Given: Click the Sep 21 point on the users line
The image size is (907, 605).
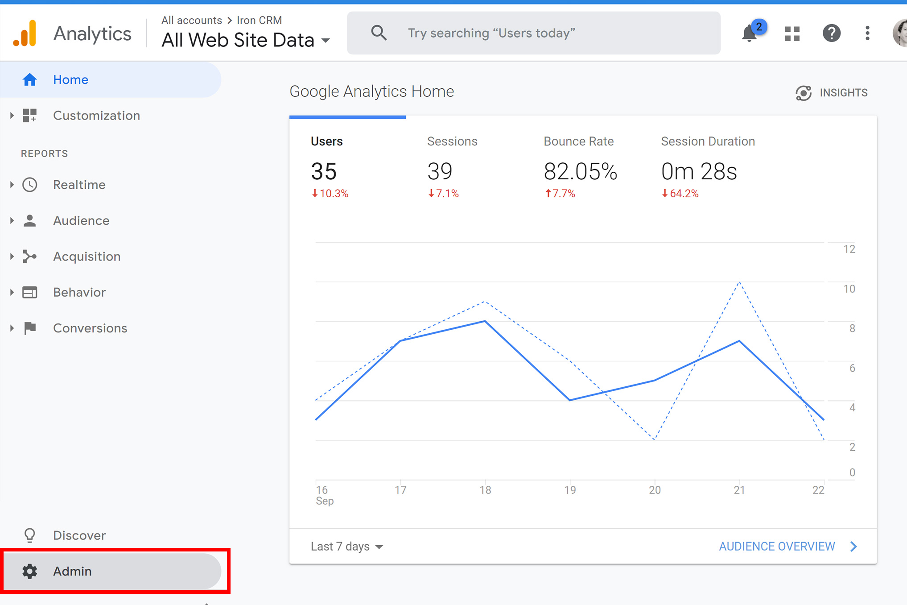Looking at the screenshot, I should (x=739, y=341).
